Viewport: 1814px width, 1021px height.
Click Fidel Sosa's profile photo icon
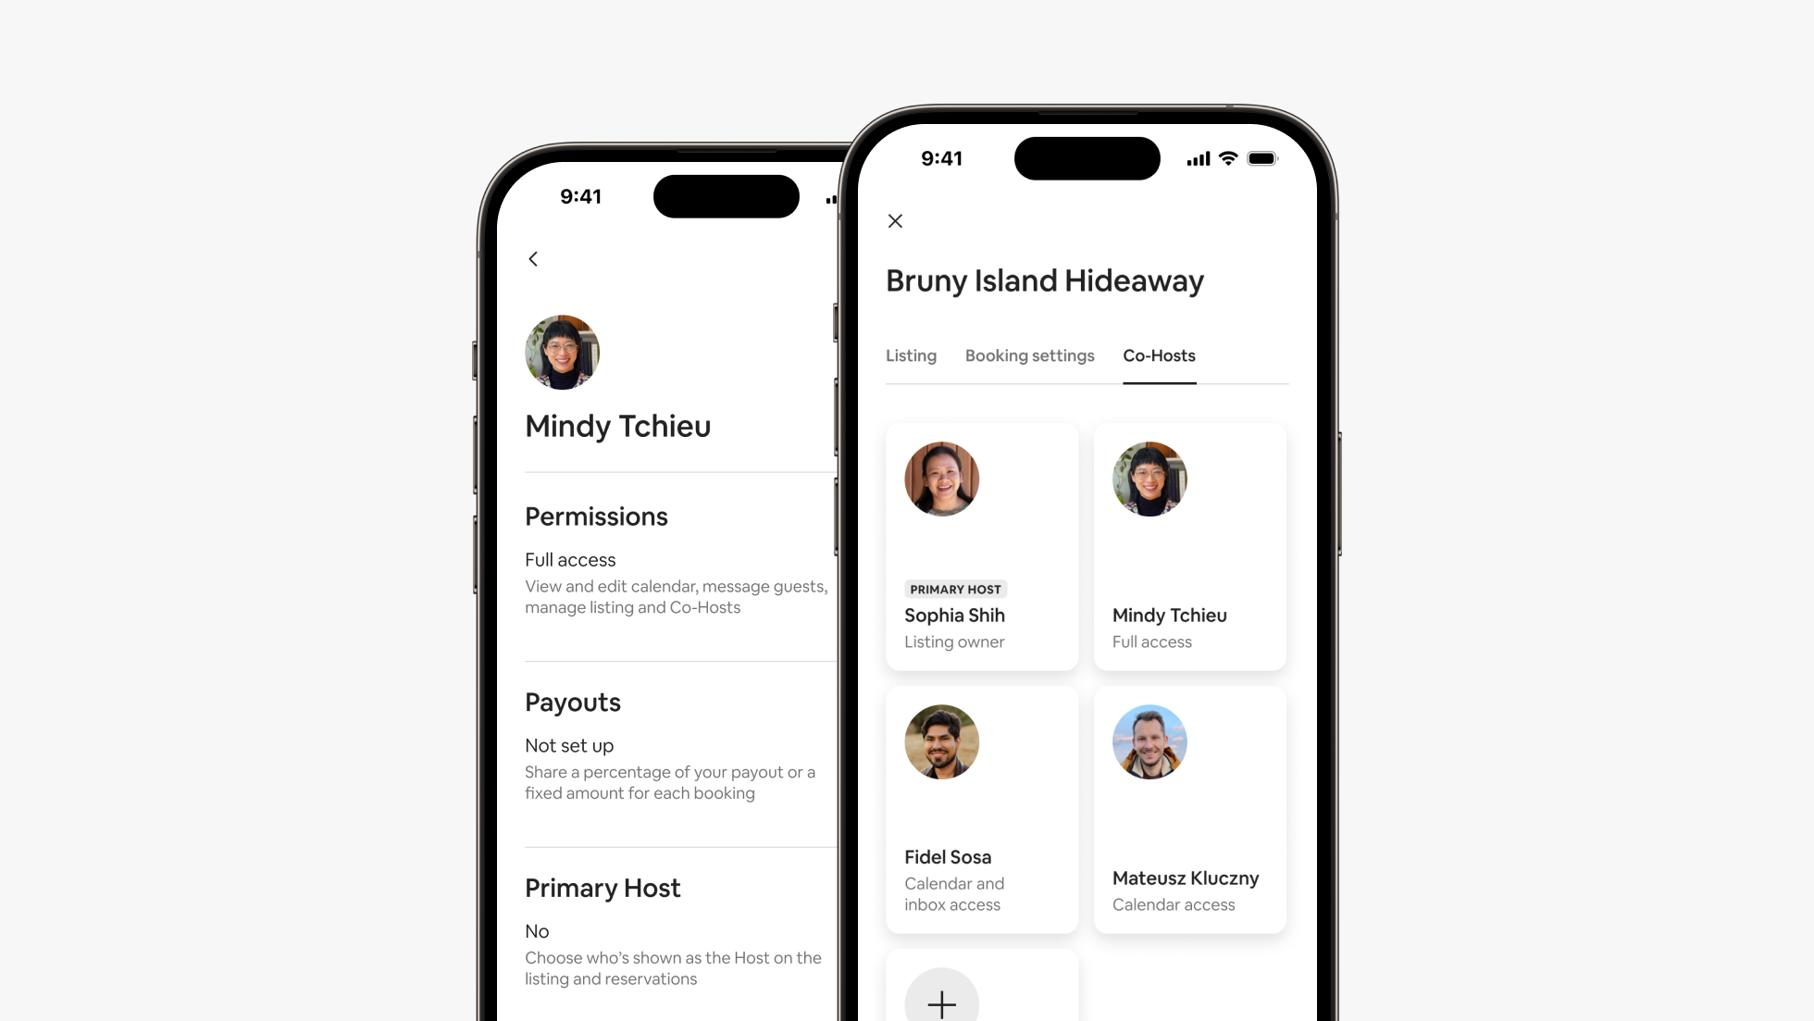click(942, 741)
